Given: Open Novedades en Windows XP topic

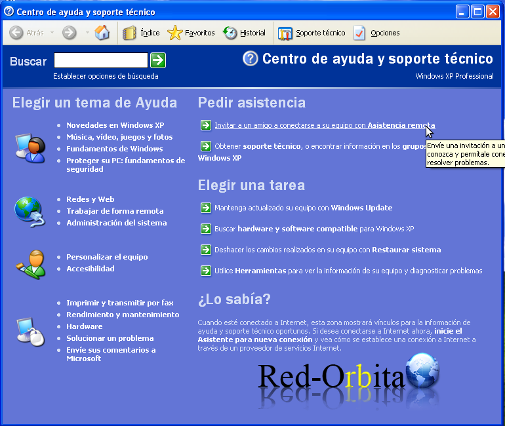Looking at the screenshot, I should (x=115, y=125).
